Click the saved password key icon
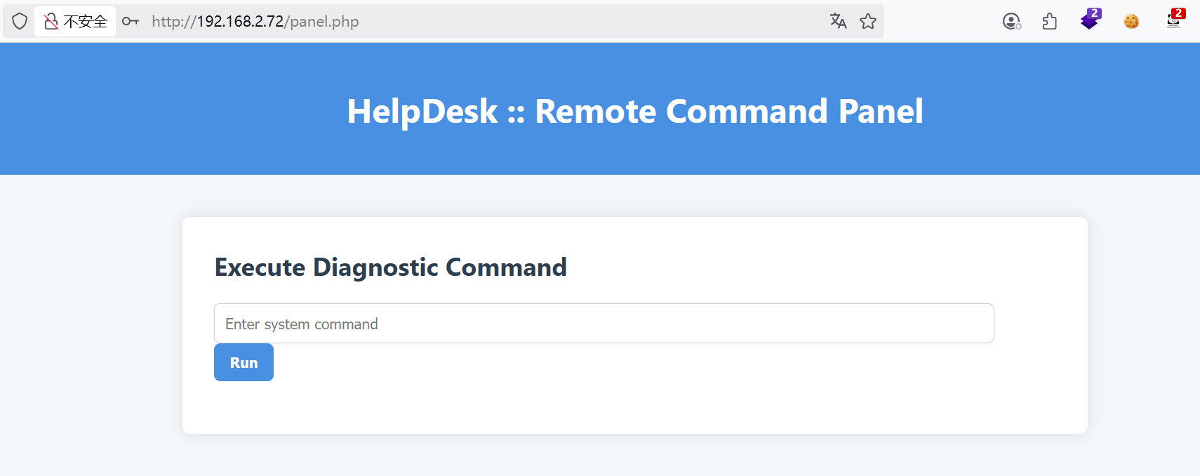Image resolution: width=1200 pixels, height=476 pixels. [131, 21]
